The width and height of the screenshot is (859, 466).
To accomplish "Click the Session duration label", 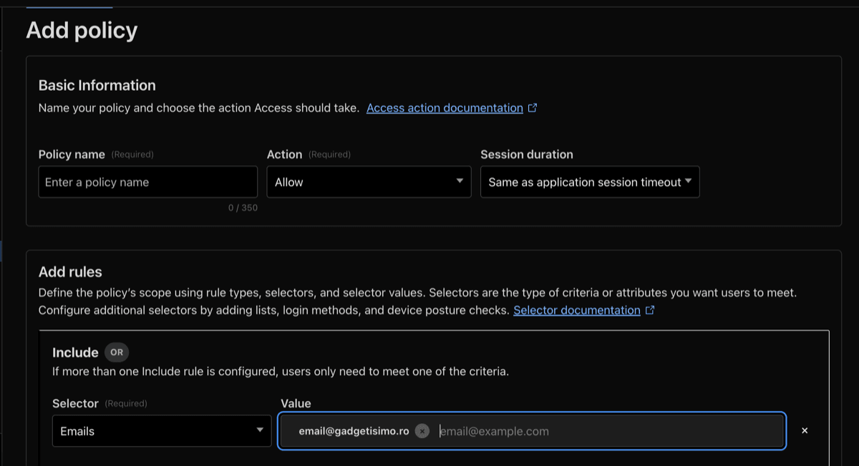I will 527,154.
